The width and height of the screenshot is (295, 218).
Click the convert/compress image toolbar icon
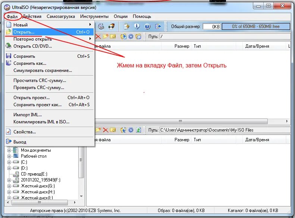tap(127, 26)
